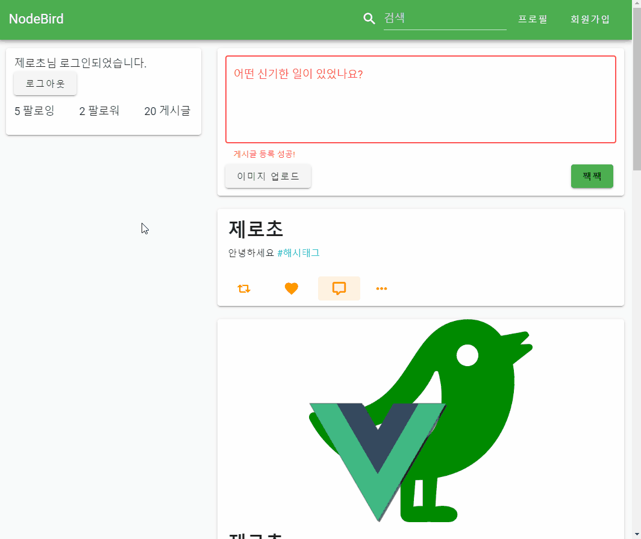Click the 이미지 업로드 button
This screenshot has height=539, width=641.
268,176
